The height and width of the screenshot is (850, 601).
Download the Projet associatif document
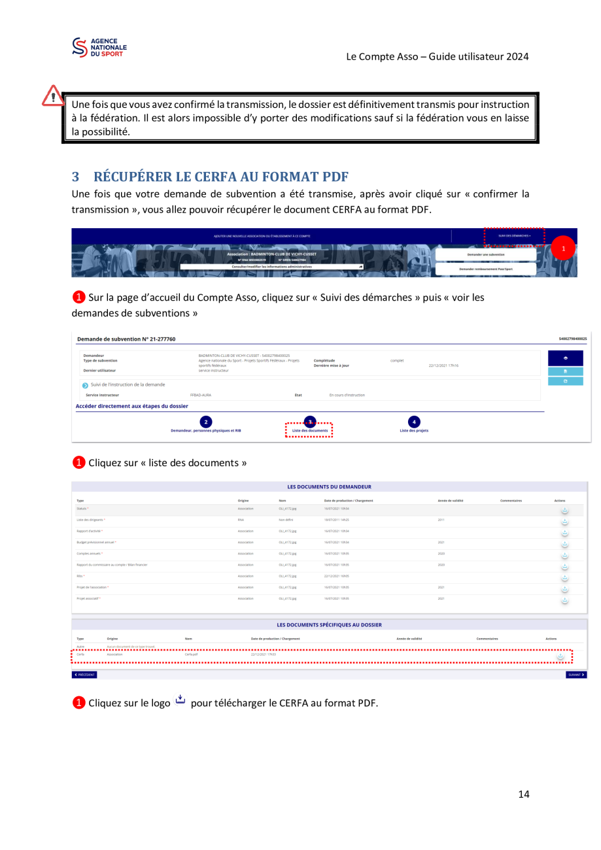pyautogui.click(x=565, y=600)
